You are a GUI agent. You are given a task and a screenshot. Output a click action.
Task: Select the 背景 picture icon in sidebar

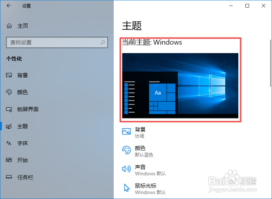click(9, 75)
